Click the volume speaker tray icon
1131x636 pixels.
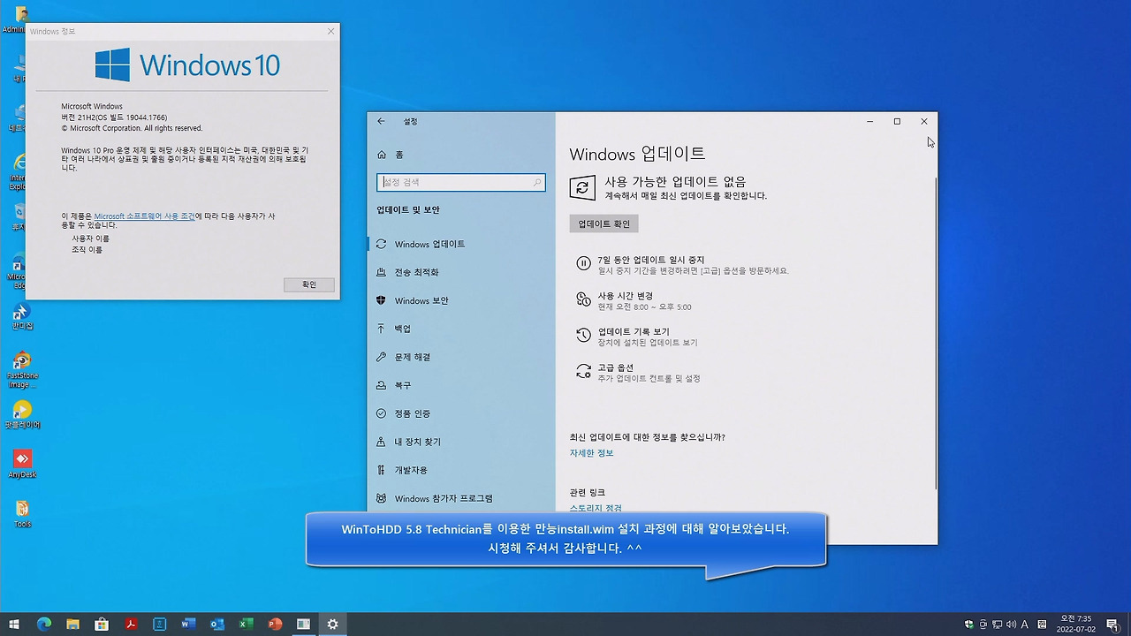(1009, 625)
